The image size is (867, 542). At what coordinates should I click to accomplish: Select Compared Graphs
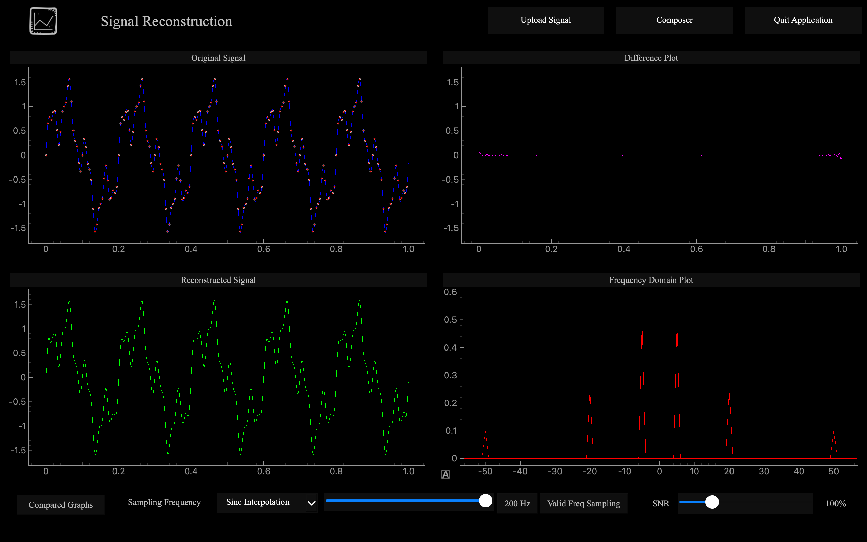coord(61,504)
